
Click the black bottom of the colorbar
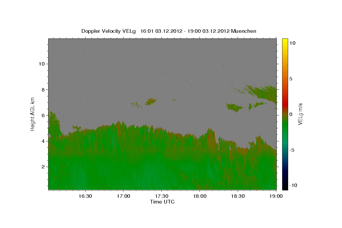pos(285,187)
